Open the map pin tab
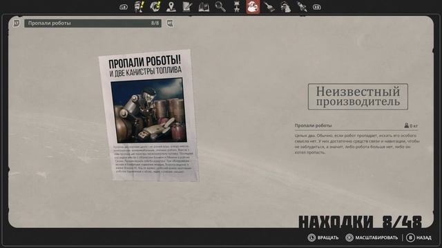The height and width of the screenshot is (248, 442). [171, 7]
